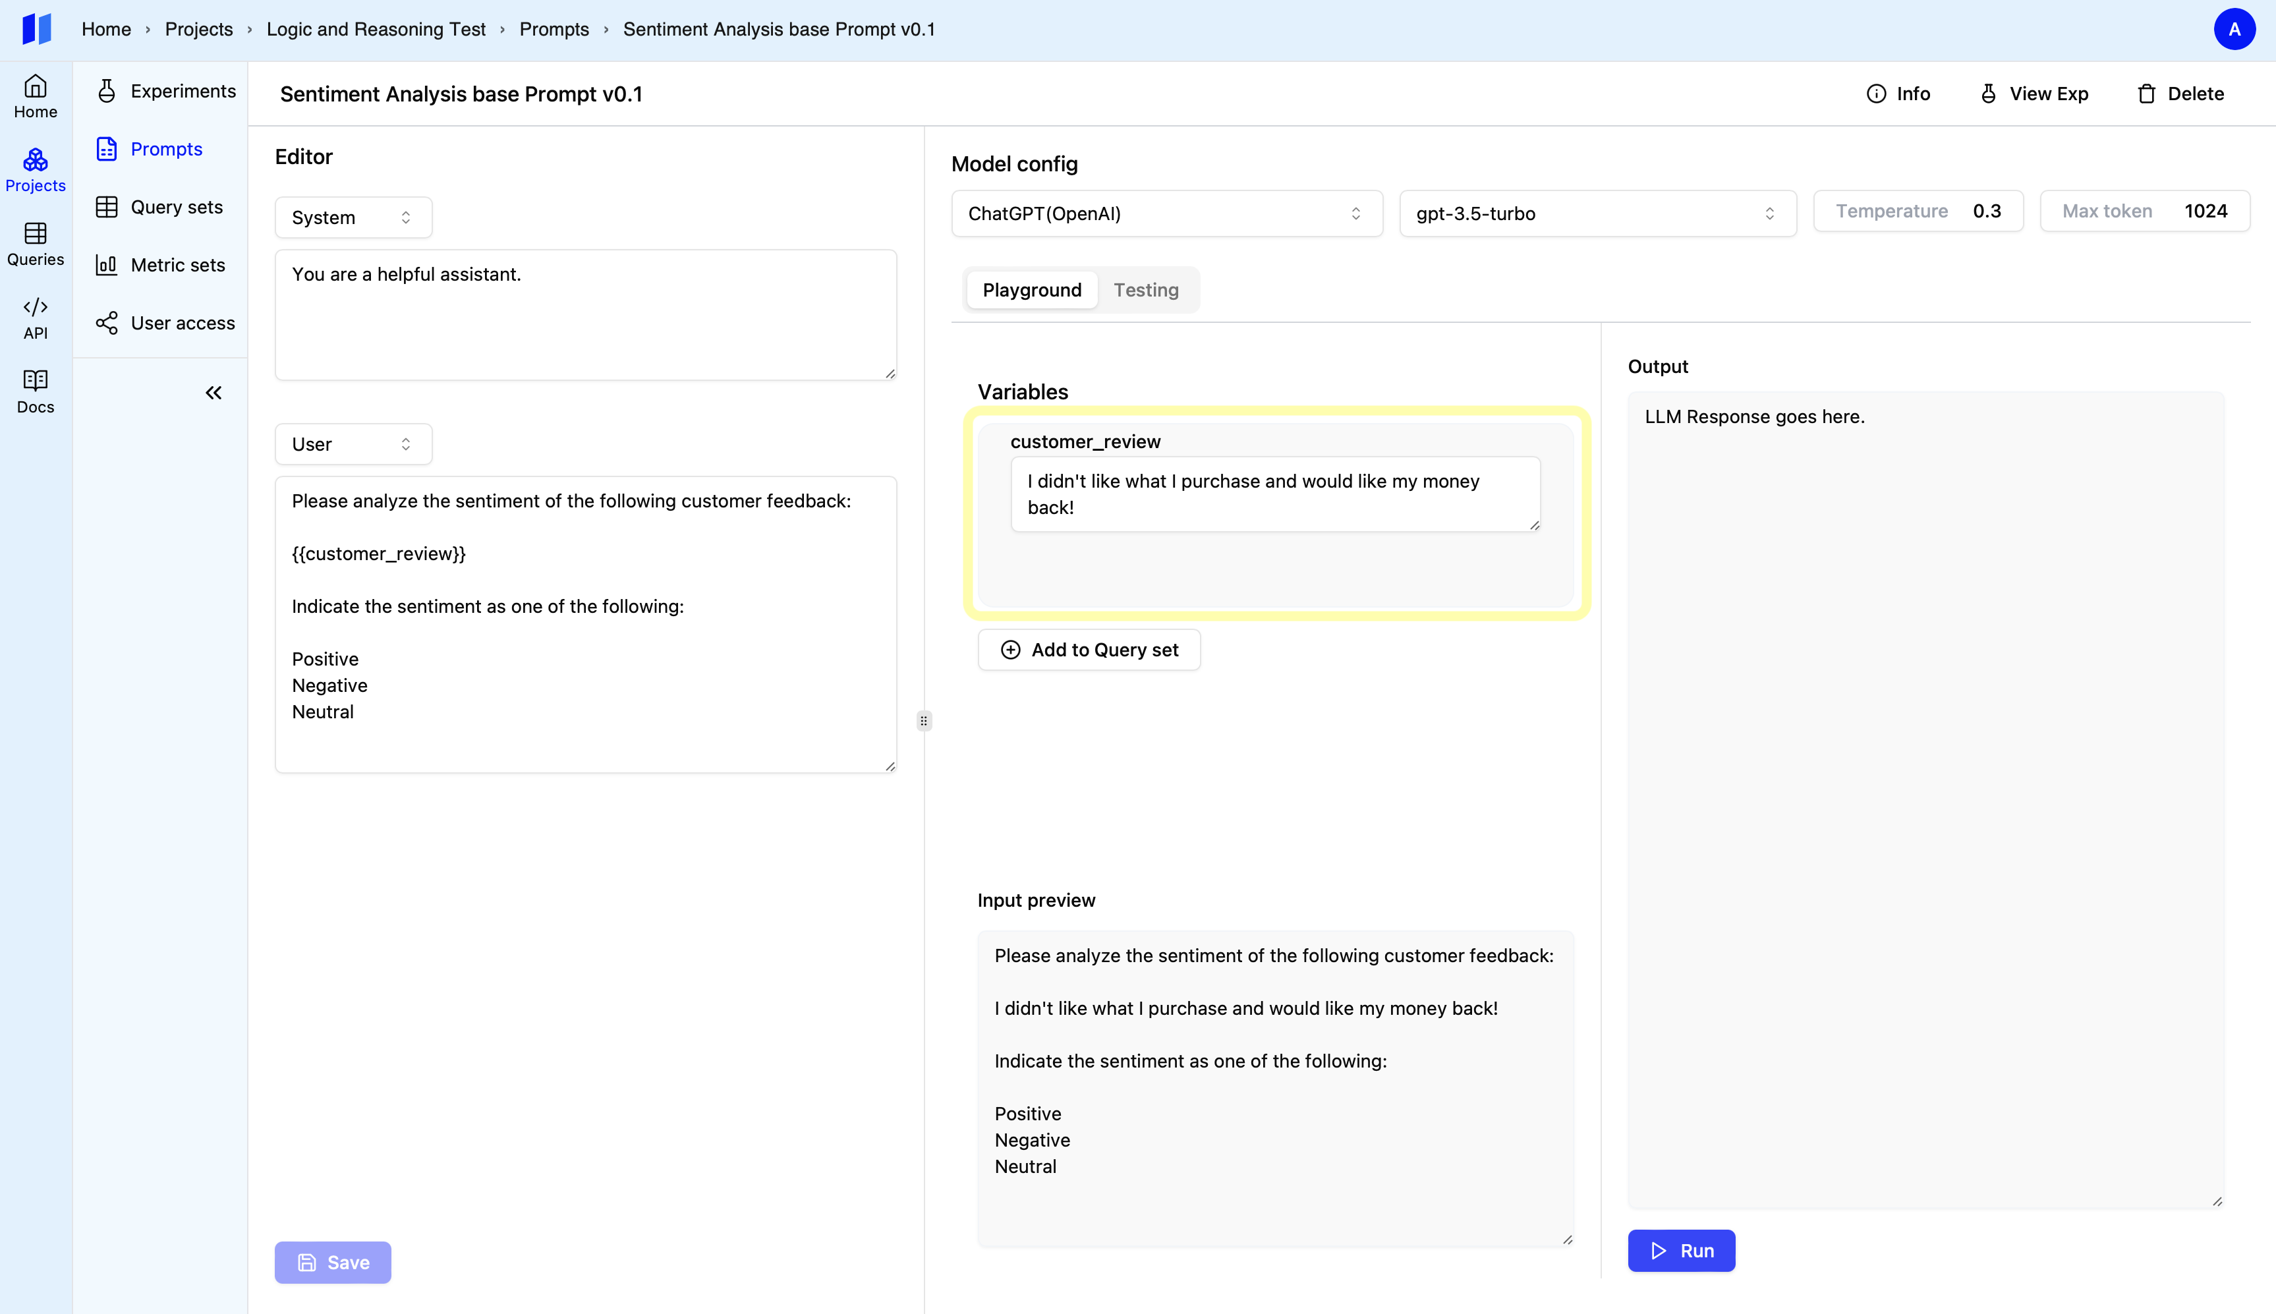This screenshot has width=2276, height=1314.
Task: Click the Queries grid icon in sidebar
Action: pos(35,244)
